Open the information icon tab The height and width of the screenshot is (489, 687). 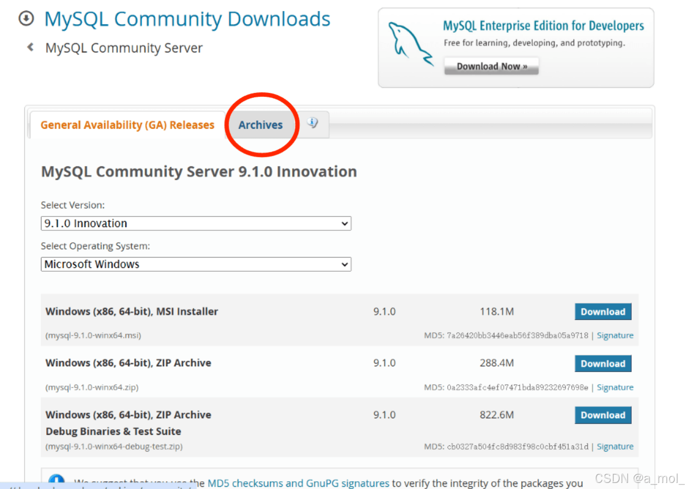(x=313, y=123)
